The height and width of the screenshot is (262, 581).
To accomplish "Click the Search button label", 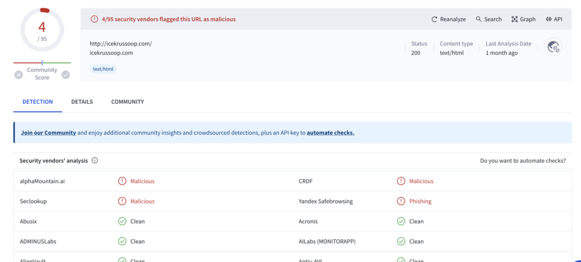I will pyautogui.click(x=493, y=19).
